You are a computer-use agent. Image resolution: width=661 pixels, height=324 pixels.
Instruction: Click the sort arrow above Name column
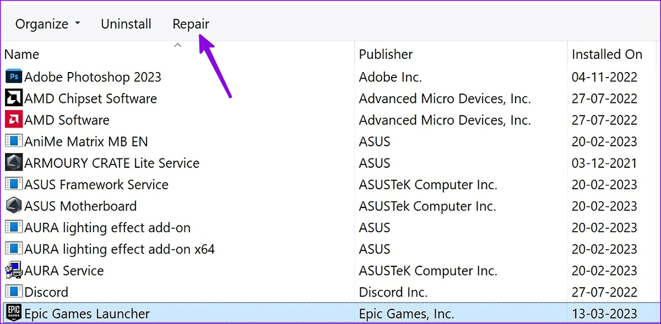(177, 45)
